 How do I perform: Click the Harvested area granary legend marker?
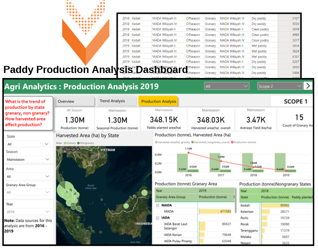click(156, 142)
